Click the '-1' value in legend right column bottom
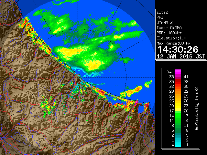The width and height of the screenshot is (207, 155). pyautogui.click(x=186, y=145)
